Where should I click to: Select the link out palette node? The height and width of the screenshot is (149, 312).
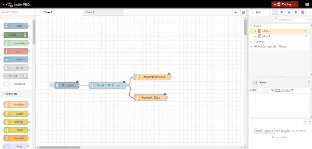click(x=16, y=76)
